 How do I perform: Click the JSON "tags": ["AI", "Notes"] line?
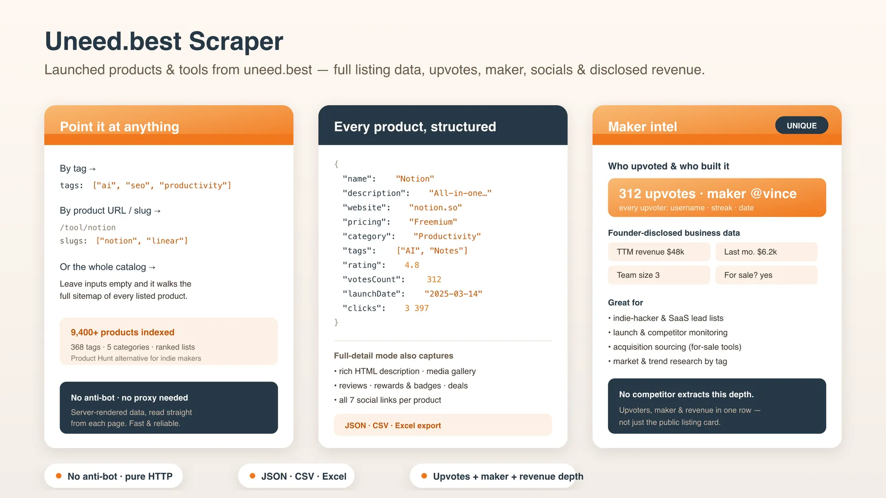point(405,251)
